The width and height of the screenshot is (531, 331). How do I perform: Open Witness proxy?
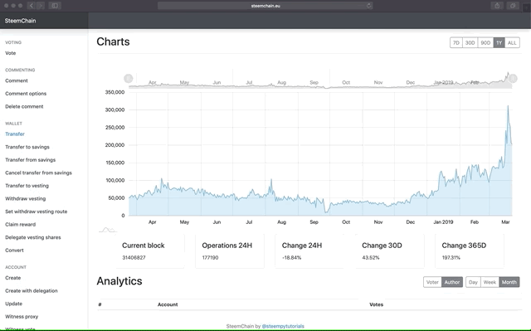22,316
